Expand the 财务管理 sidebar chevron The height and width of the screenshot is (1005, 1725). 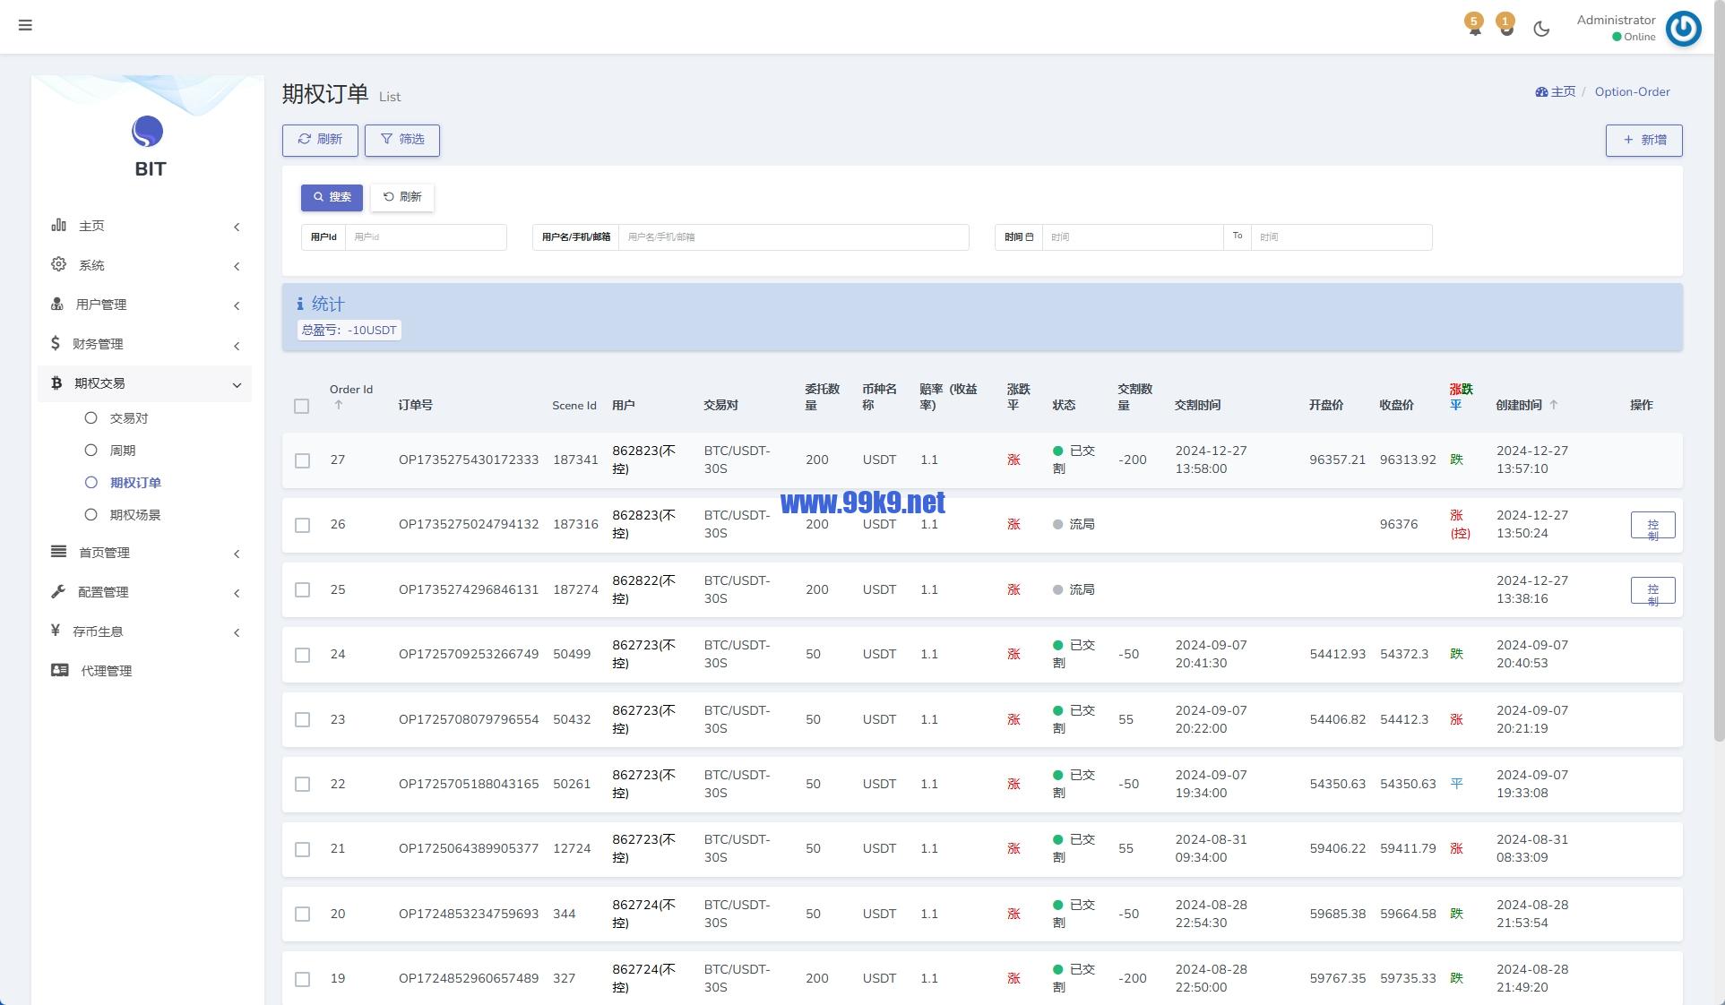click(x=237, y=346)
